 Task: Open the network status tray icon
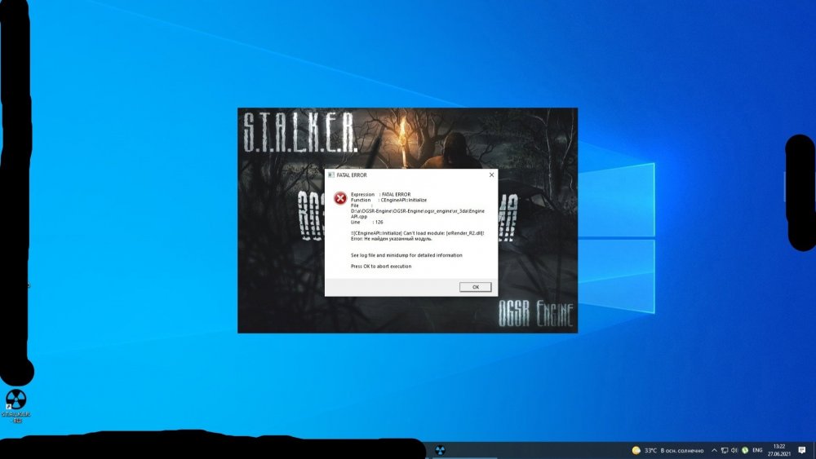[725, 450]
